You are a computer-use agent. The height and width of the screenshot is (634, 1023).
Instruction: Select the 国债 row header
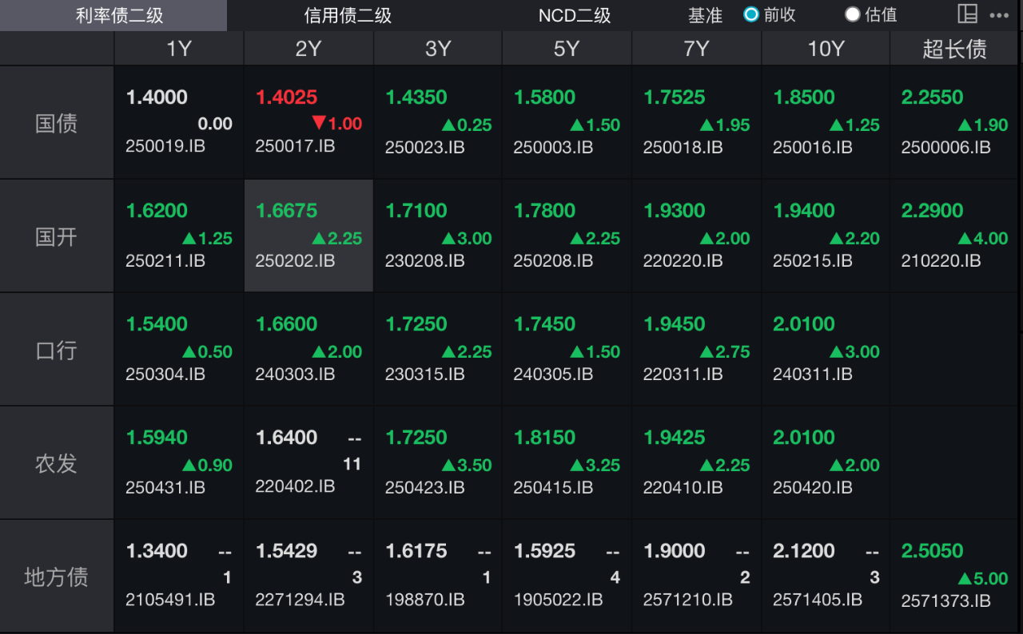click(x=56, y=123)
